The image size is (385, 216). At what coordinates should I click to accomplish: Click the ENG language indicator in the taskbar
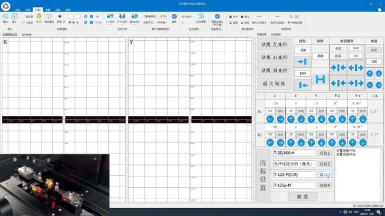[x=356, y=212]
